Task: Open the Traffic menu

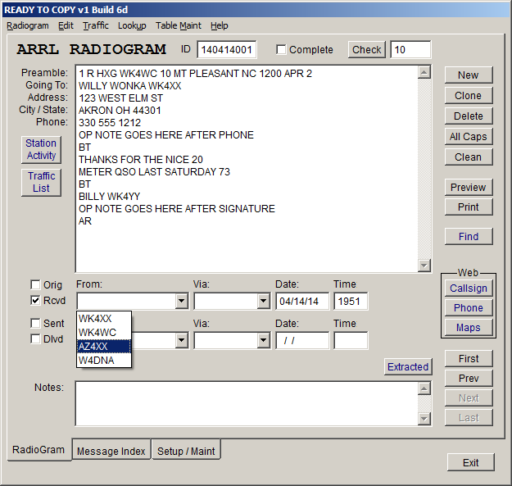Action: coord(95,25)
